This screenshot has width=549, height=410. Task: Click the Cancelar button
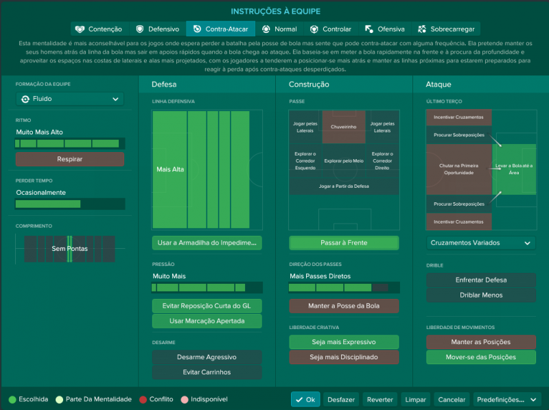(x=451, y=400)
